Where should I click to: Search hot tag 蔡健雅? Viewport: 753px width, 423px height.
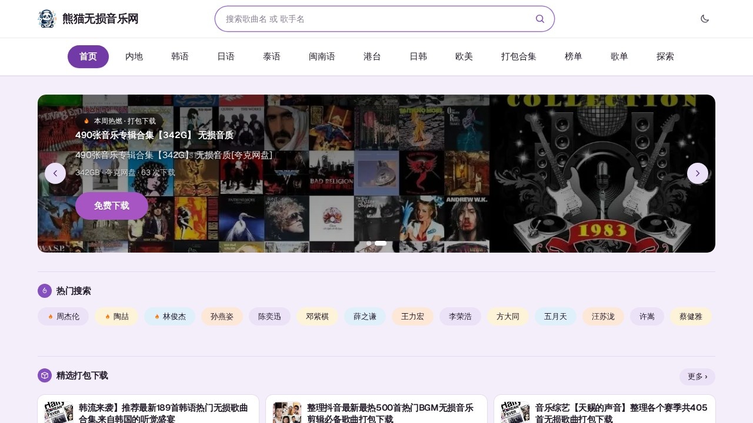coord(691,316)
